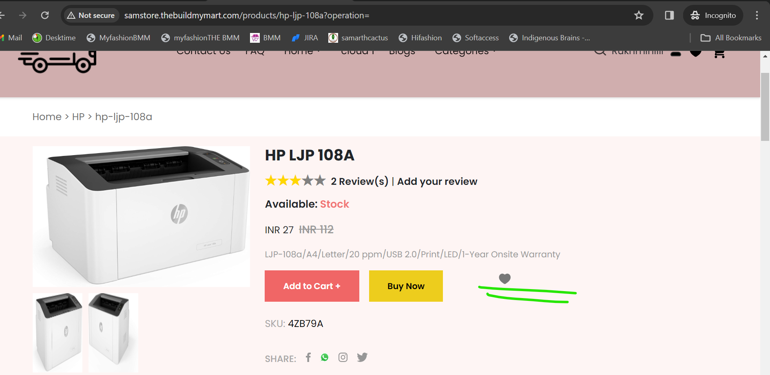The height and width of the screenshot is (375, 770).
Task: Open the BMM bookmark
Action: pos(266,38)
